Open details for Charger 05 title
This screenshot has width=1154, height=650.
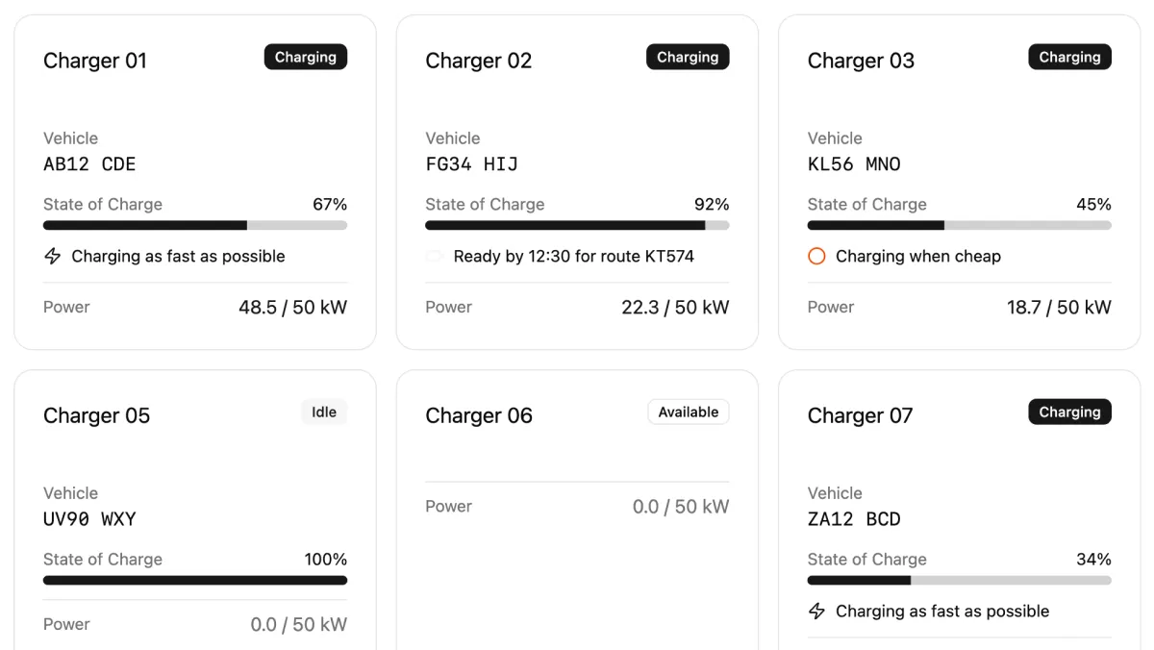(x=96, y=415)
